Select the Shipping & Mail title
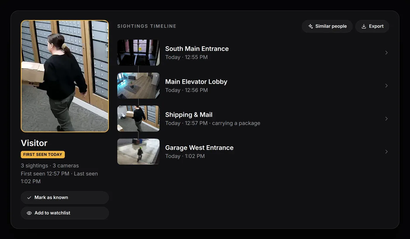 [x=189, y=115]
